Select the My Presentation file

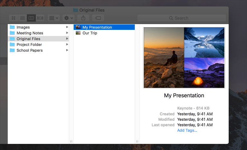104,27
